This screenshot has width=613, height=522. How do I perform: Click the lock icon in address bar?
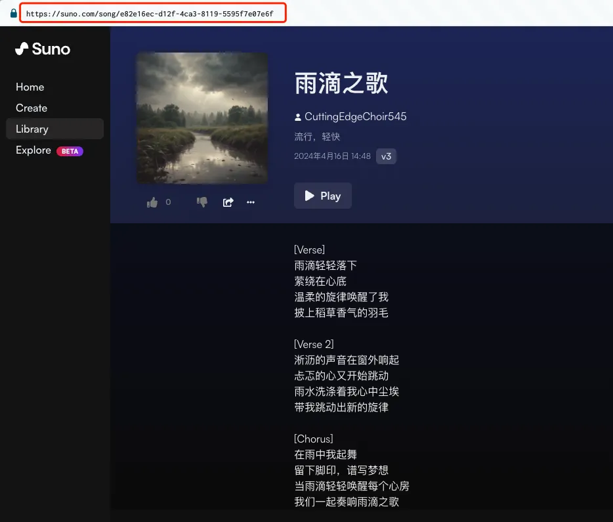[x=13, y=13]
